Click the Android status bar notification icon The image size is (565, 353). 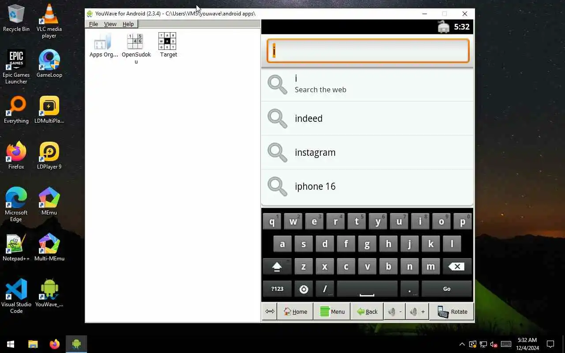pos(444,27)
